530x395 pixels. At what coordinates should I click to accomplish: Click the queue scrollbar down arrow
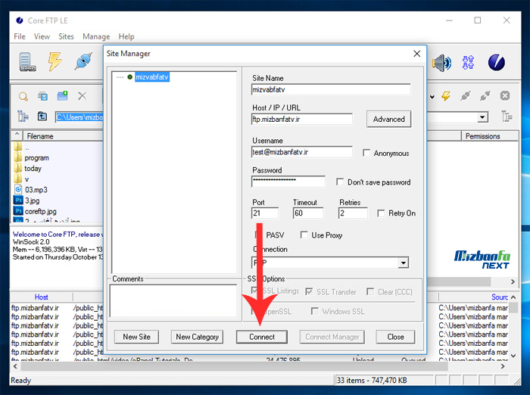(513, 356)
